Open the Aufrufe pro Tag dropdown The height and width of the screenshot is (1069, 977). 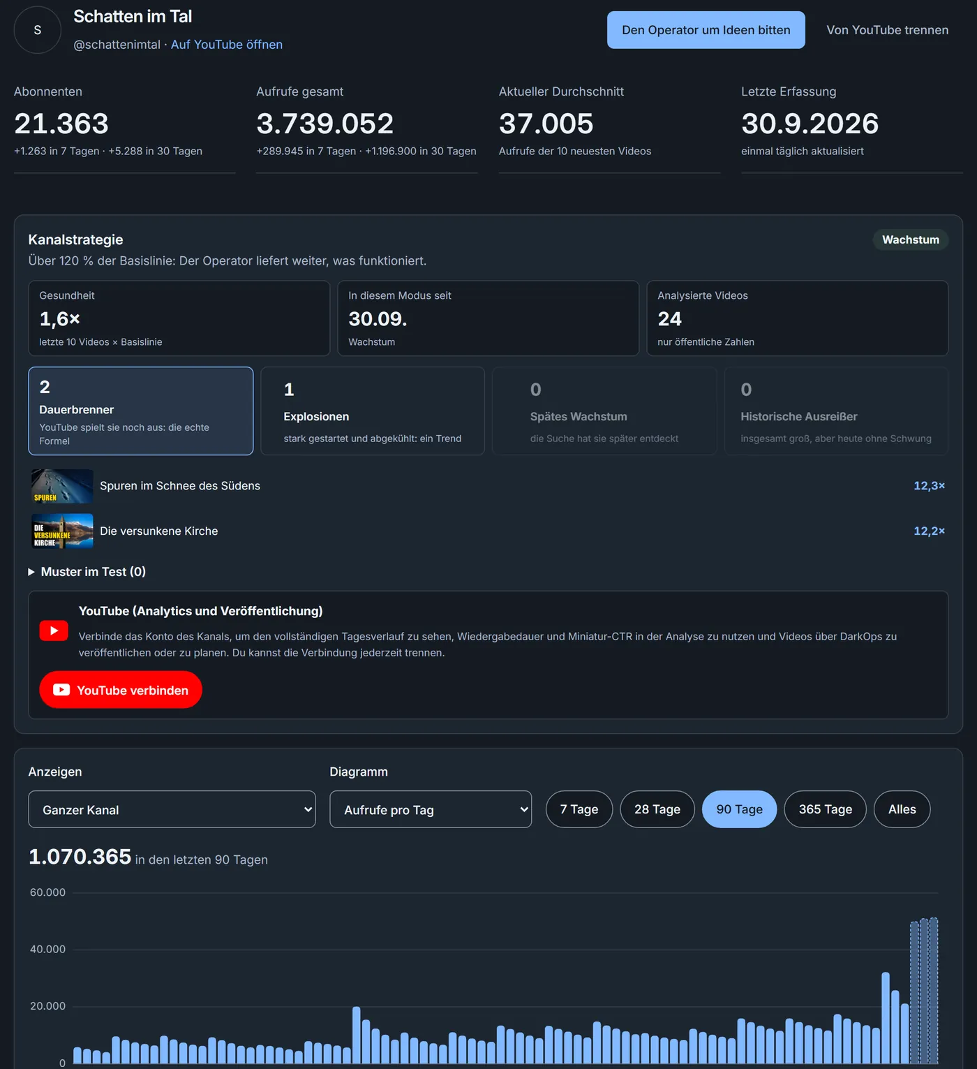[x=431, y=809]
